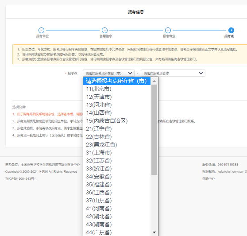247x236 pixels.
Task: Expand the 请选择报考点名称 dropdown
Action: (x=173, y=73)
